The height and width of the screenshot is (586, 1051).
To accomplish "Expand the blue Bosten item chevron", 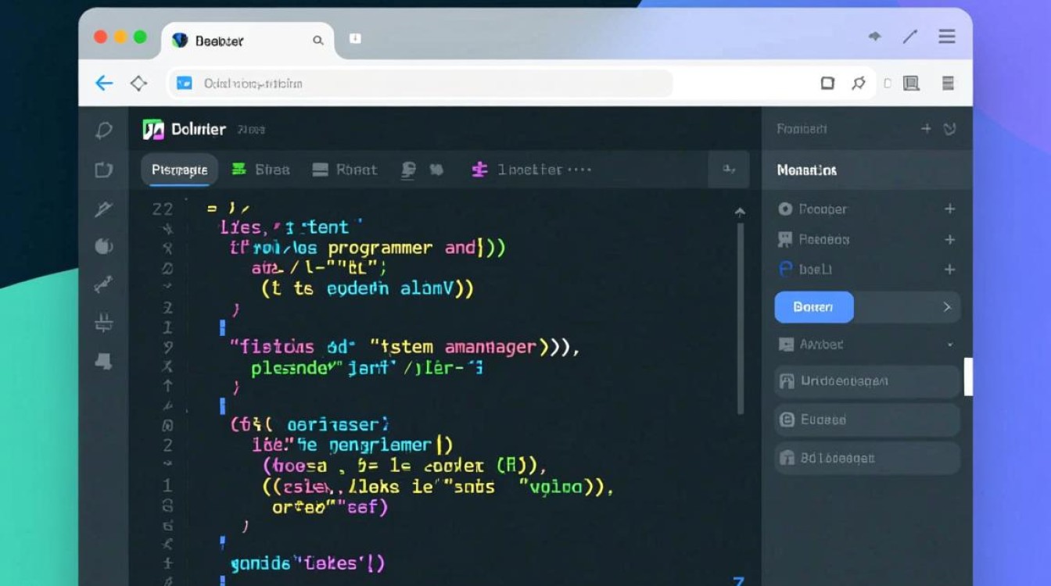I will tap(946, 307).
